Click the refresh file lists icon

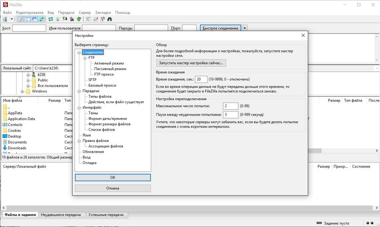[51, 19]
